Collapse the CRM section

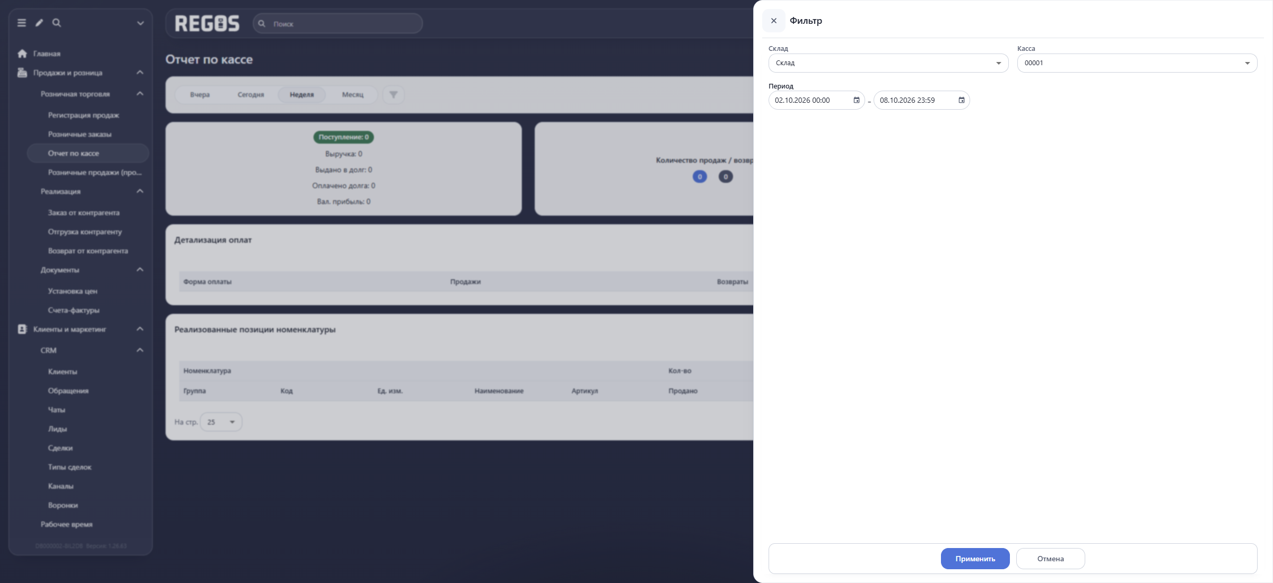point(140,350)
